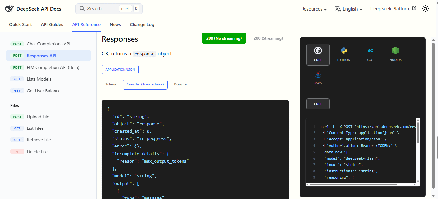Select the 200 (No streaming) response tab

pyautogui.click(x=224, y=38)
